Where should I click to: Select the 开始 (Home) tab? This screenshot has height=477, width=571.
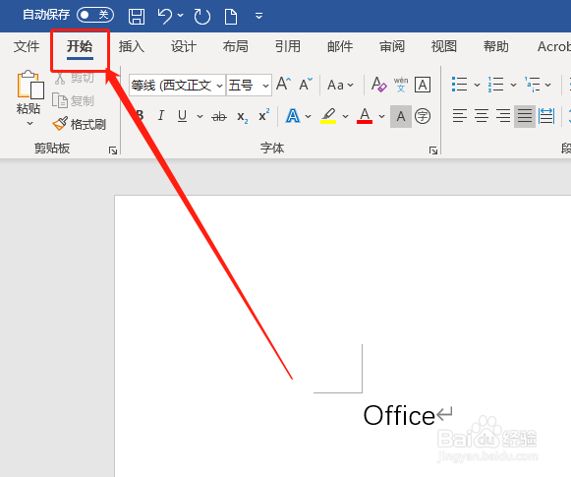80,46
